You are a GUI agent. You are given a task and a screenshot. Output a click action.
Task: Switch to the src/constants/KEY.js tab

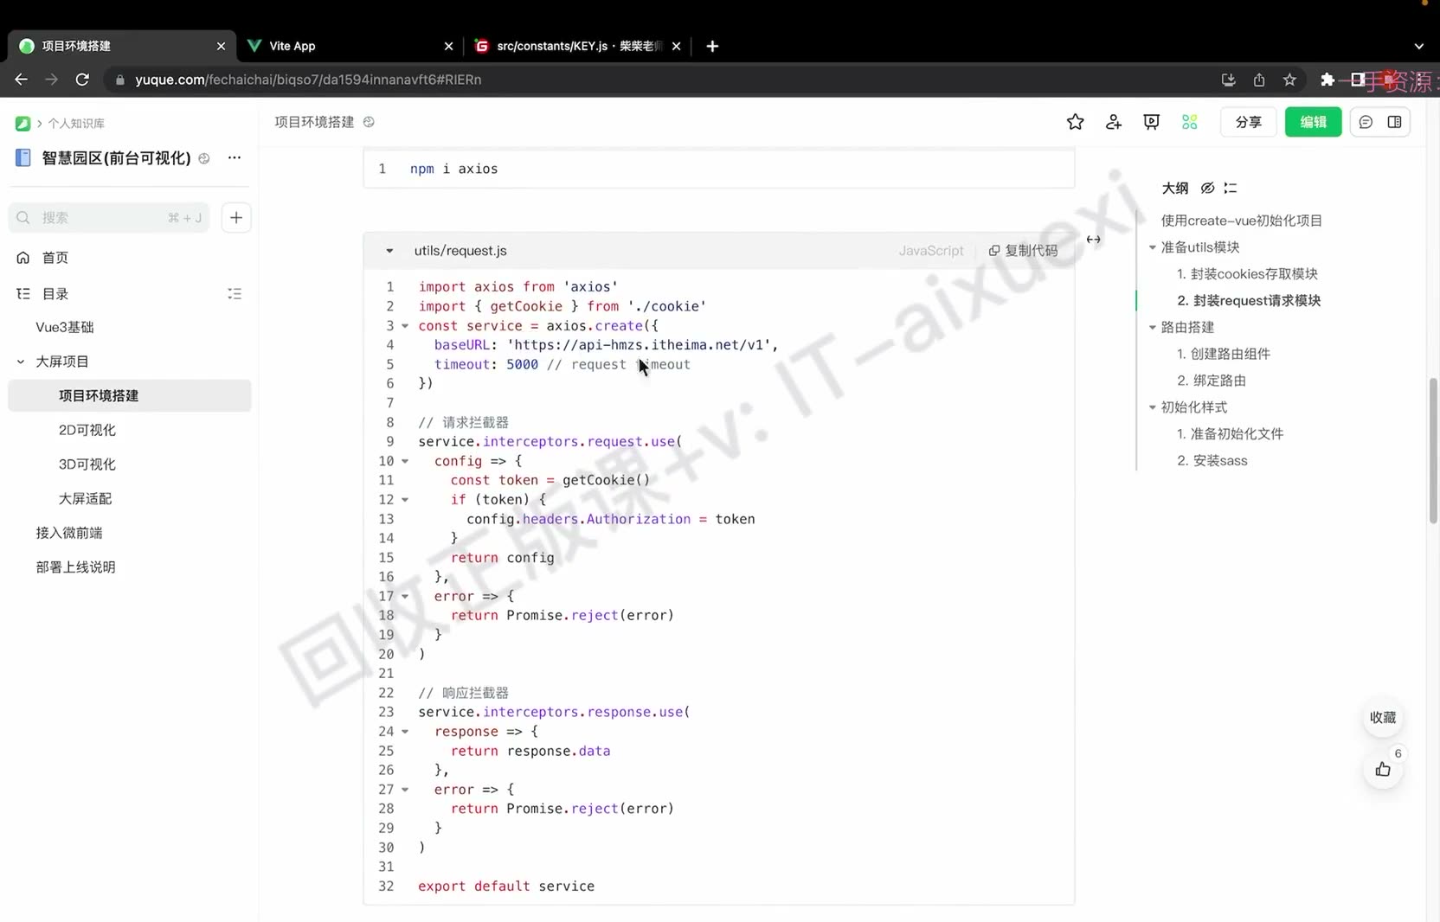pyautogui.click(x=578, y=46)
